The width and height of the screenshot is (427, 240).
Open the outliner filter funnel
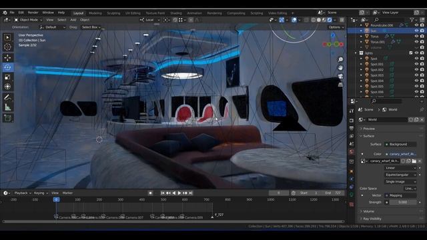(412, 19)
